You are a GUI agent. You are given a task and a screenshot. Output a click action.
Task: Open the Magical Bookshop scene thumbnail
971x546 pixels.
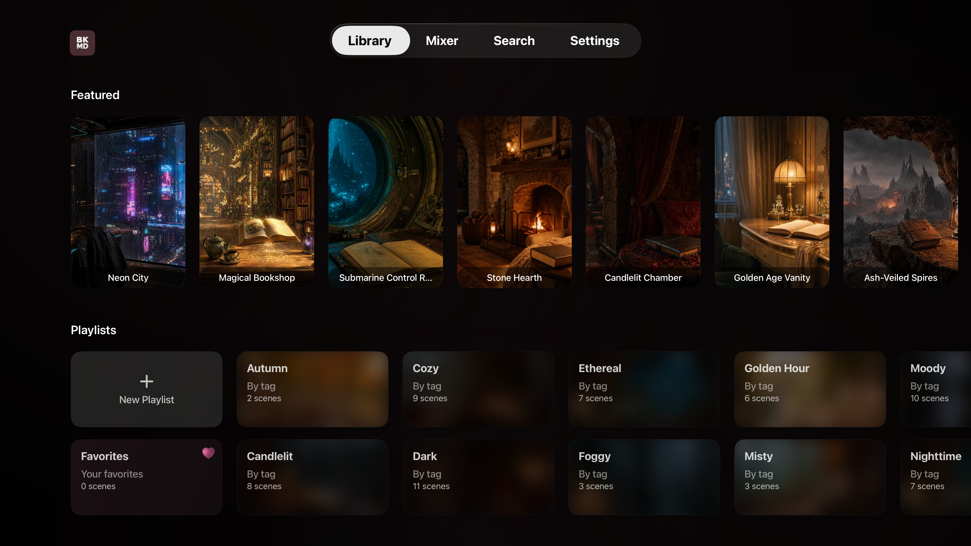(257, 202)
